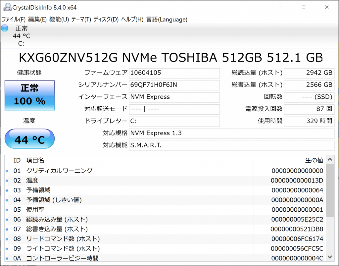Click the 温度 label above temperature button

tap(29, 121)
